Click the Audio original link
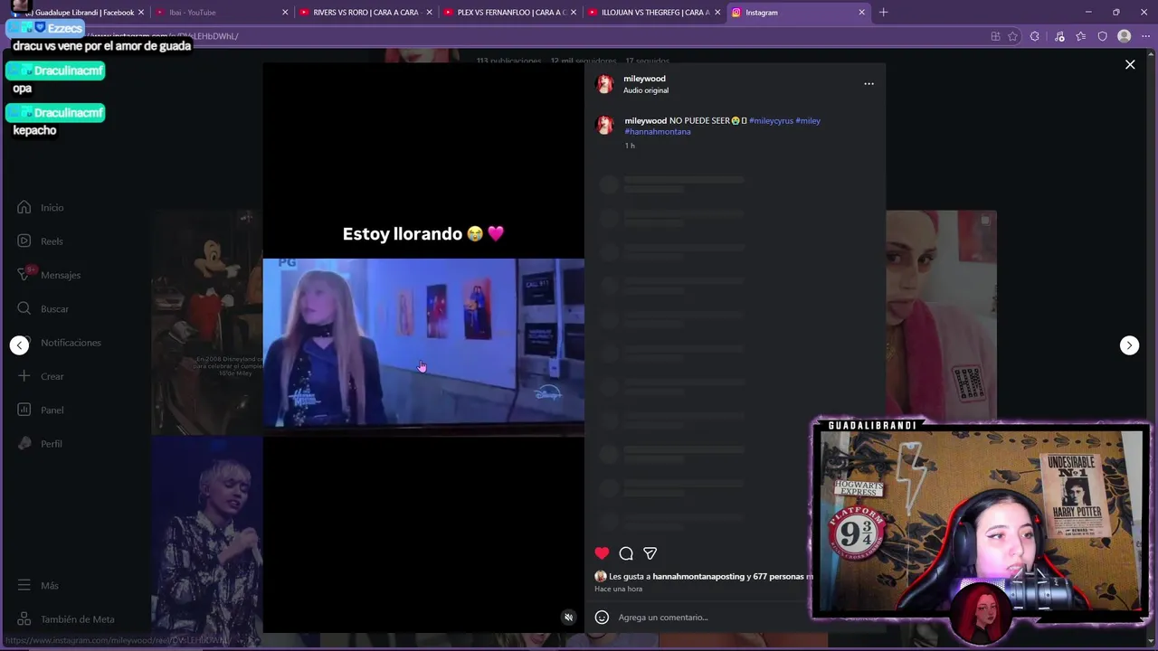 point(646,90)
